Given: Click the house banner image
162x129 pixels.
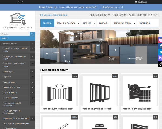Looking at the screenshot, I should [x=100, y=47].
